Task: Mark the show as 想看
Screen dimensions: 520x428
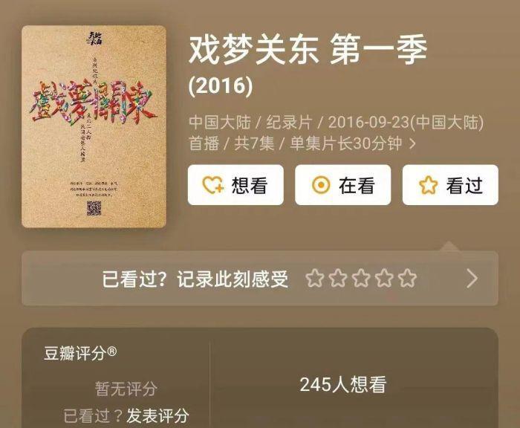Action: coord(235,185)
